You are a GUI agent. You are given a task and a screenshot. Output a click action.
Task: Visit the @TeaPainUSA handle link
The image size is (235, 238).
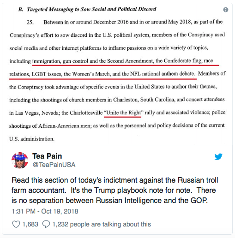pyautogui.click(x=54, y=165)
